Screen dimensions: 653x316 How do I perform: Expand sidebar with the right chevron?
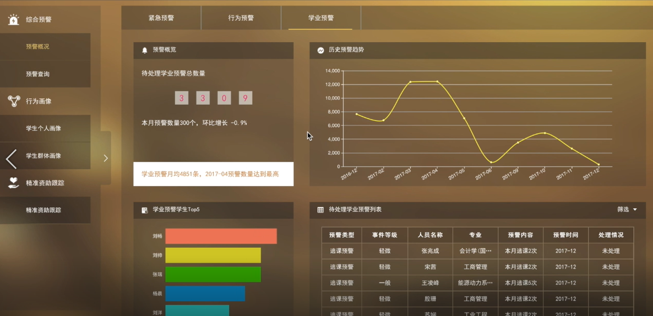(x=106, y=158)
